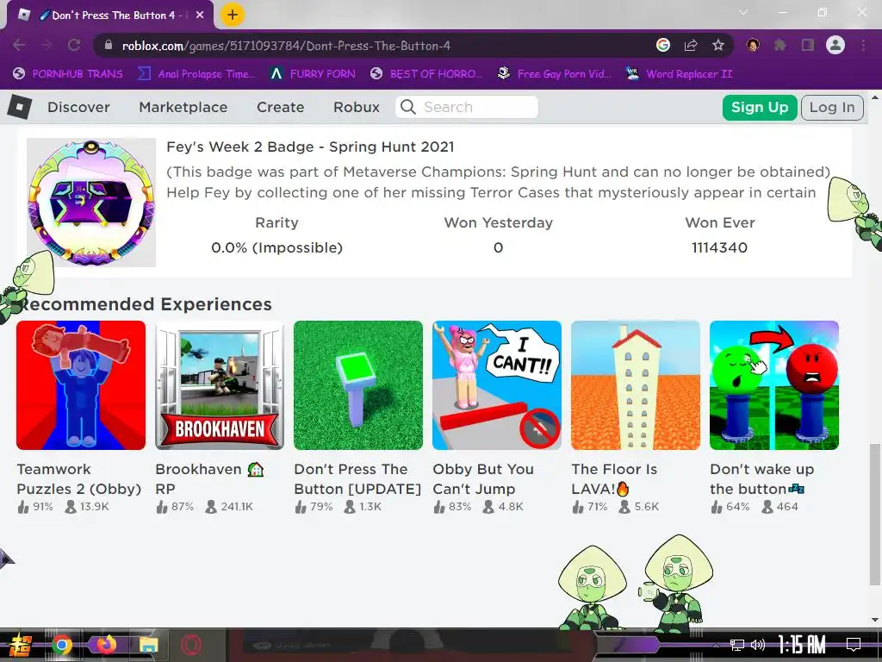Click the avatar extension icon in toolbar

pos(753,45)
